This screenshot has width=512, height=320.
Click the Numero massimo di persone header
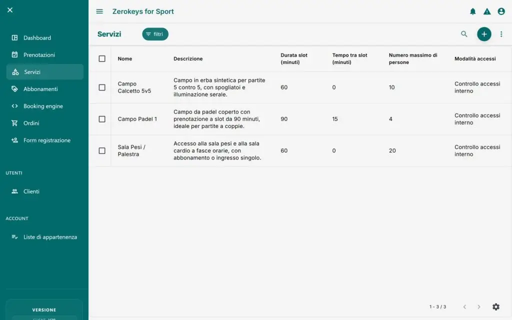(413, 59)
